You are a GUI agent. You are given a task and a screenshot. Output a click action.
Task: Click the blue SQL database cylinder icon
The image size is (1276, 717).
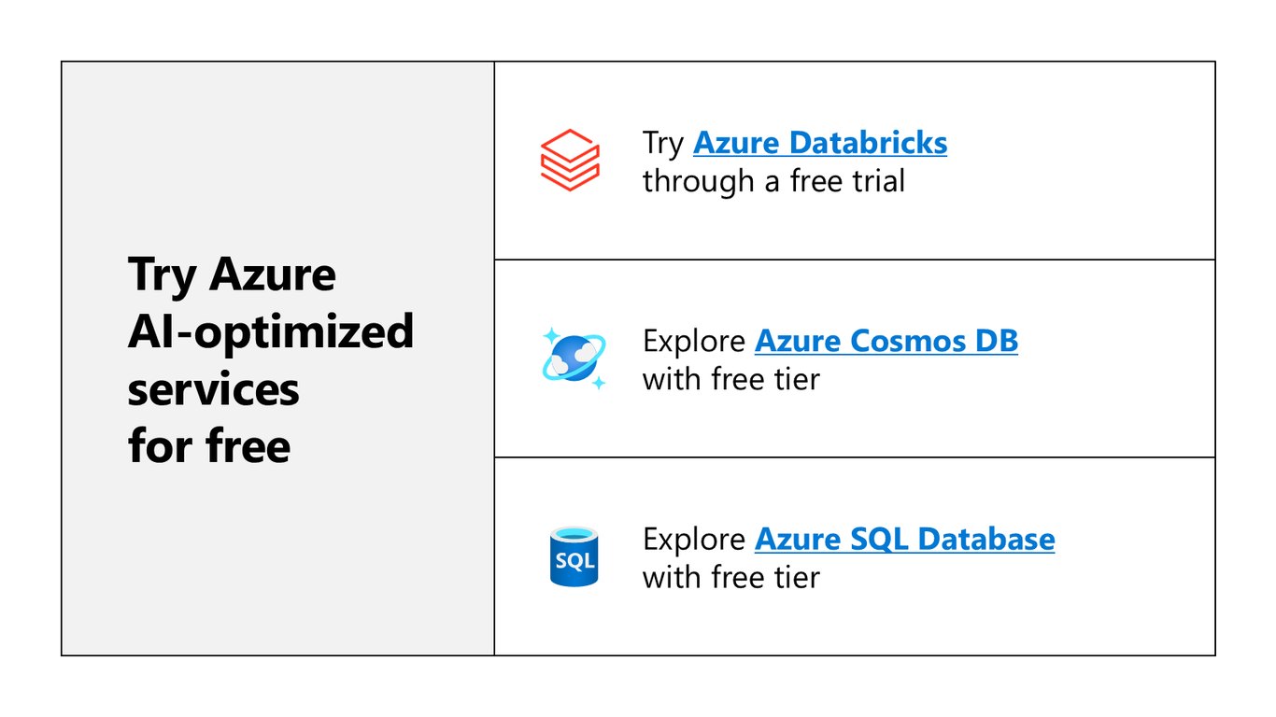point(574,556)
